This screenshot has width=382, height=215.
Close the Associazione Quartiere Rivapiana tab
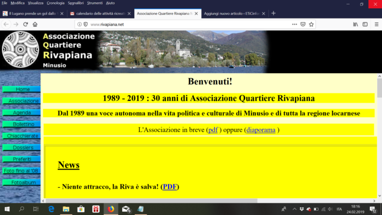196,14
